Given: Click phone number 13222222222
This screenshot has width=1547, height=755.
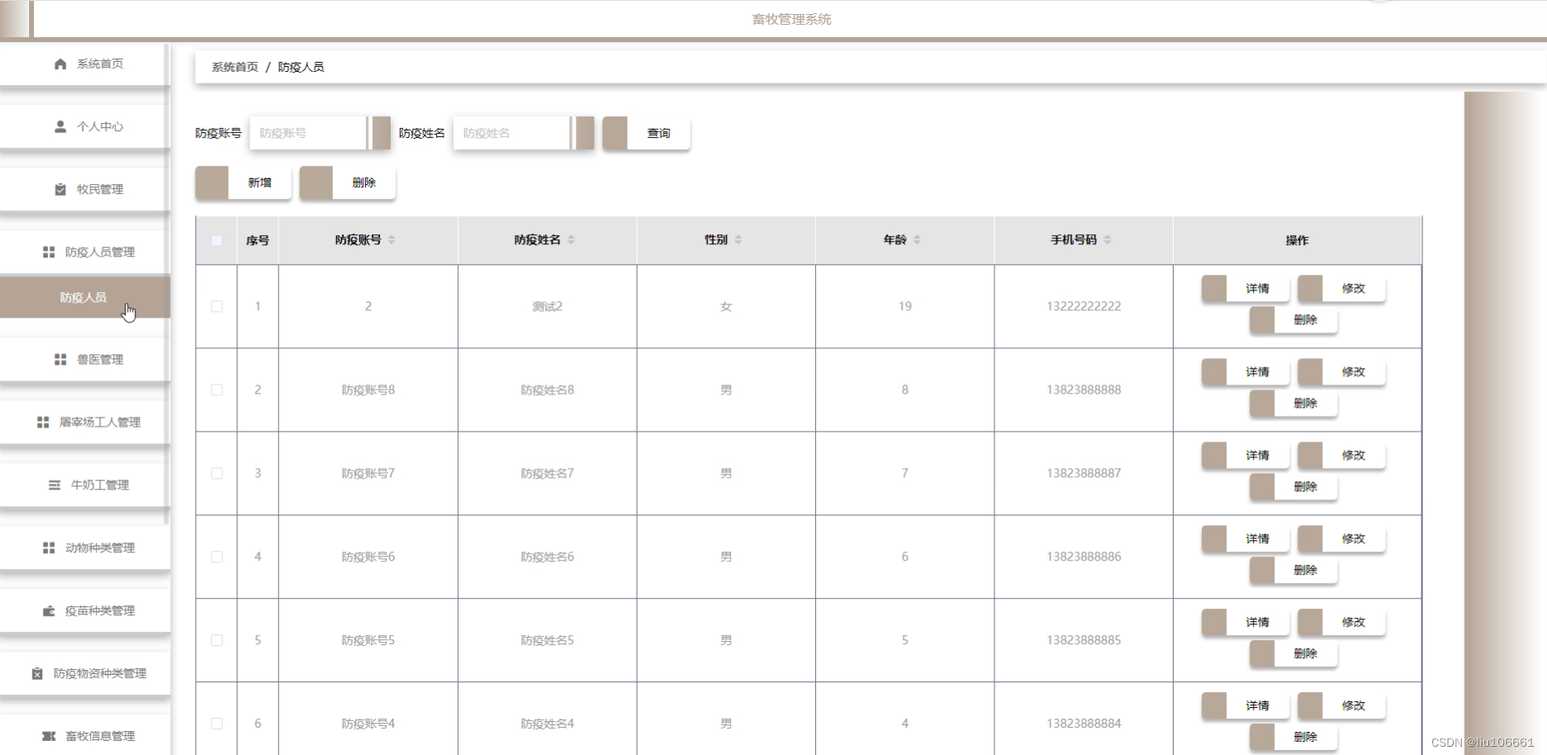Looking at the screenshot, I should (x=1084, y=306).
